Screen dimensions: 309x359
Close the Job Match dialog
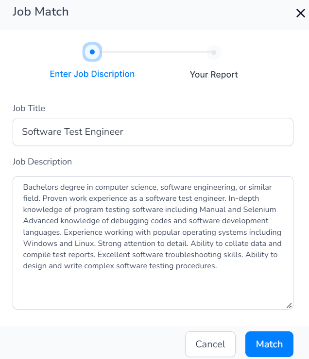(301, 13)
